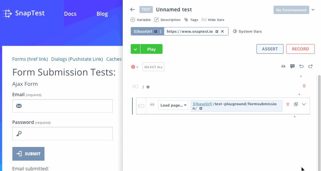321x171 pixels.
Task: Undo the last action
Action: pyautogui.click(x=301, y=66)
